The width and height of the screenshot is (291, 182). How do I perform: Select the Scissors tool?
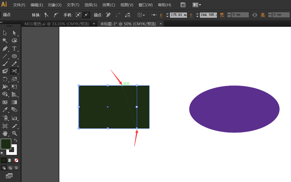click(x=14, y=71)
